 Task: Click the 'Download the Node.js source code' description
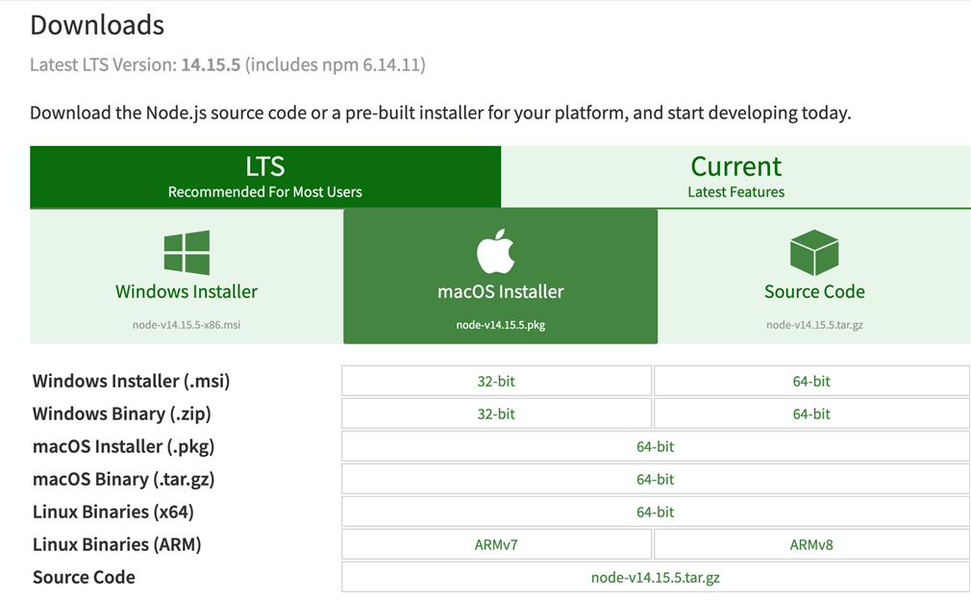point(440,113)
